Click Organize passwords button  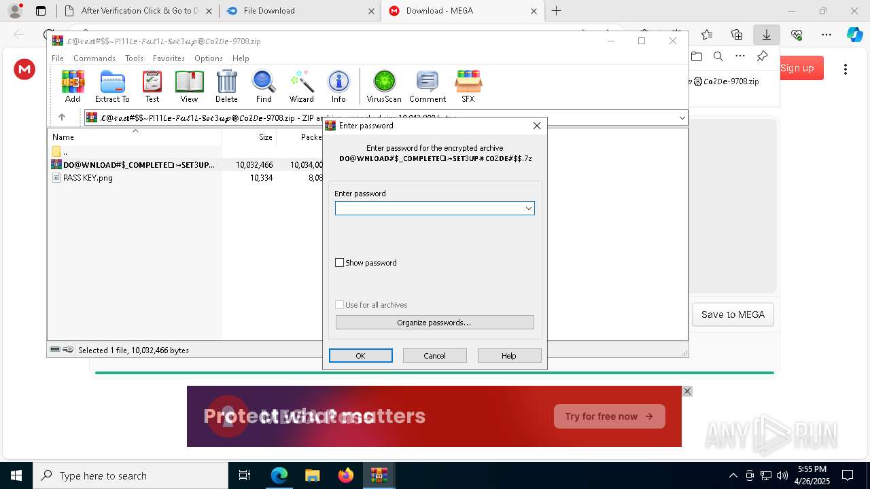pyautogui.click(x=434, y=323)
